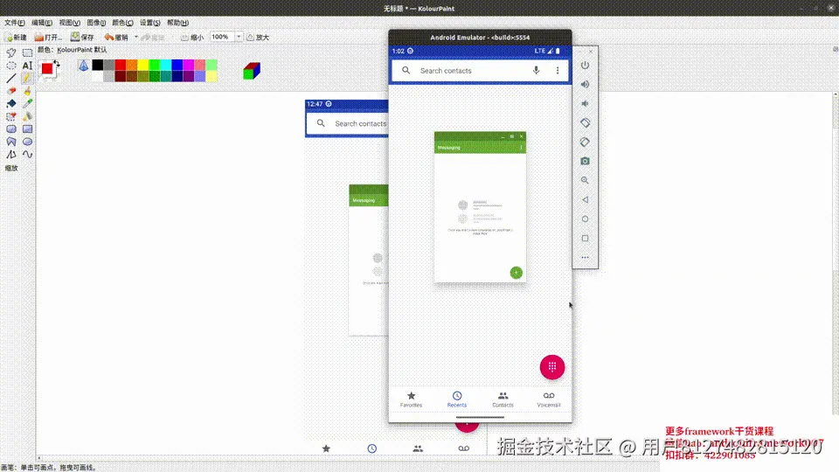Select the transparent colour swatch

tap(84, 66)
